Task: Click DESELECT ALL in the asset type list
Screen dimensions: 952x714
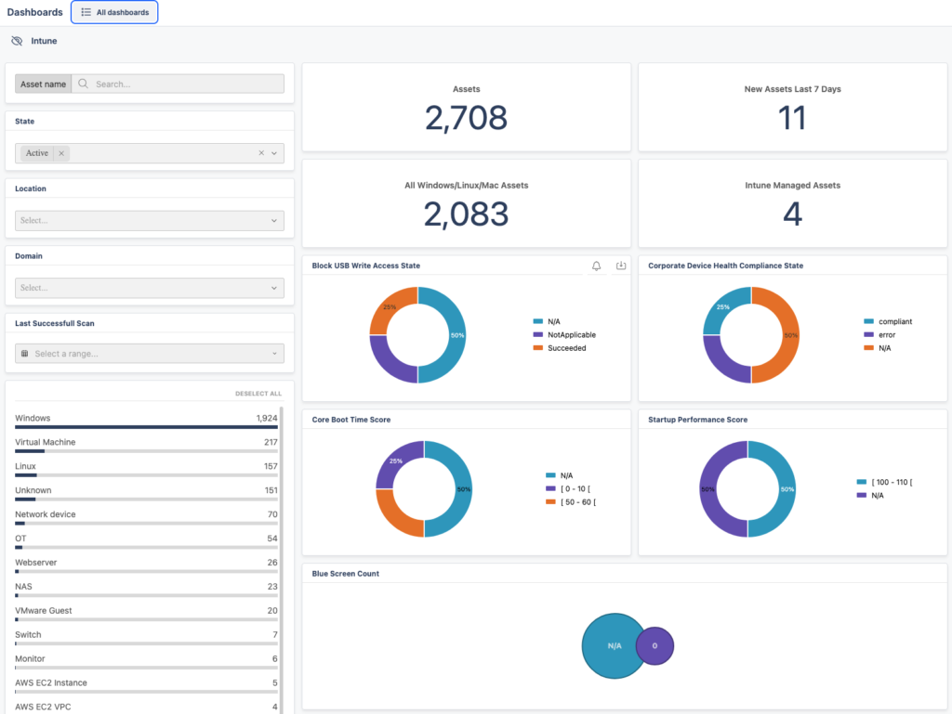Action: click(x=258, y=394)
